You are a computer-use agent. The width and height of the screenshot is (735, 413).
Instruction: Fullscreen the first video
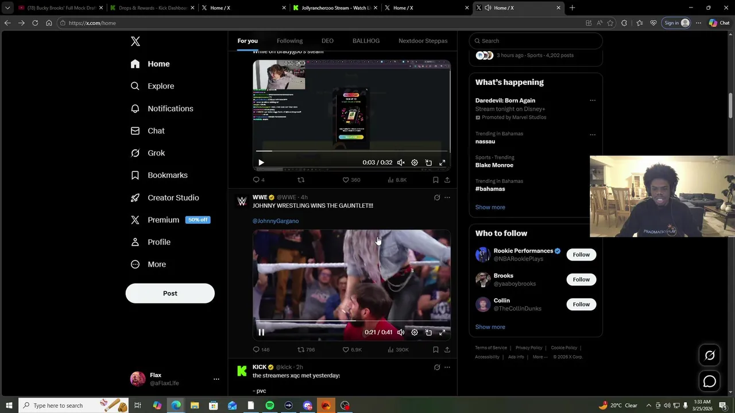442,163
